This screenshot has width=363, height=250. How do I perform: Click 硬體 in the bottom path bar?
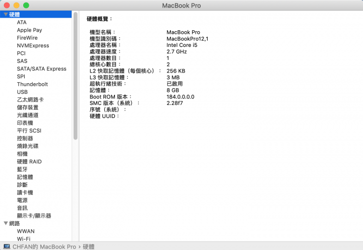pyautogui.click(x=88, y=247)
